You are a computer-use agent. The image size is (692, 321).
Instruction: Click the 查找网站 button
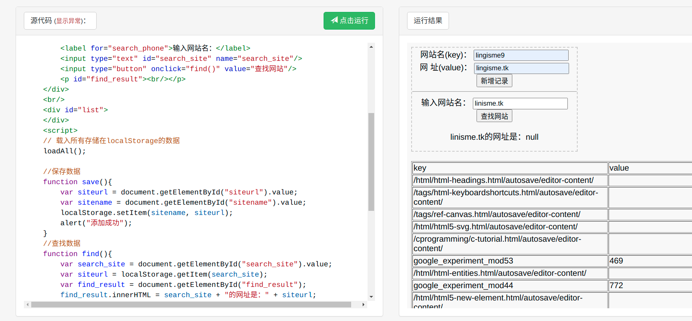494,116
